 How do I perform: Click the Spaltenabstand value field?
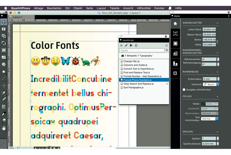(x=209, y=144)
